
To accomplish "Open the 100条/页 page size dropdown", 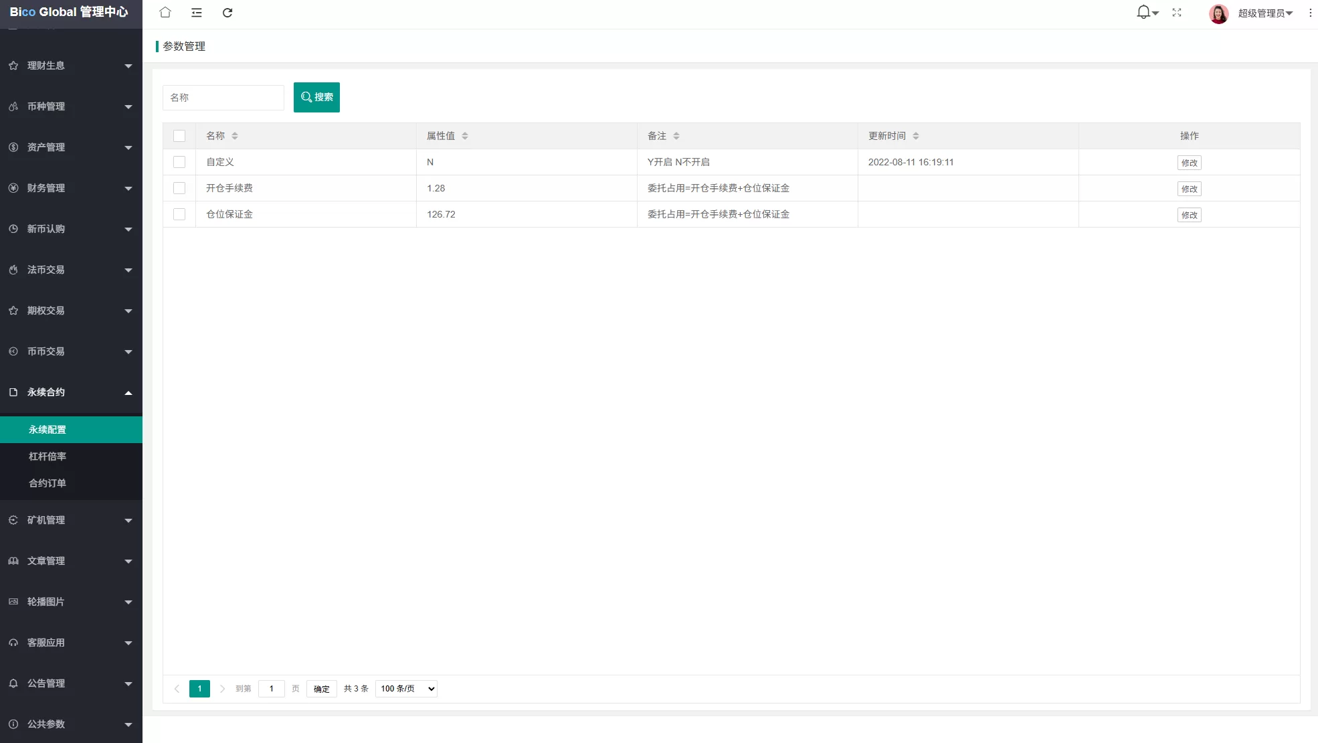I will pos(405,688).
